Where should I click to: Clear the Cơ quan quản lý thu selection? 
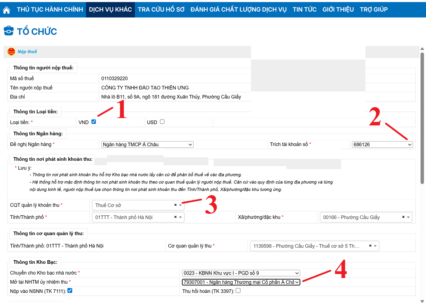[370, 246]
